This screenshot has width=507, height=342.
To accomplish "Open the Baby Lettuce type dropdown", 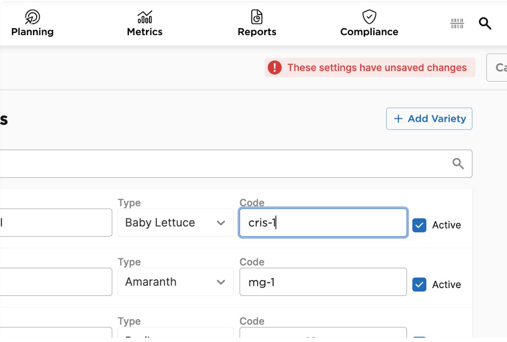I will (x=175, y=223).
